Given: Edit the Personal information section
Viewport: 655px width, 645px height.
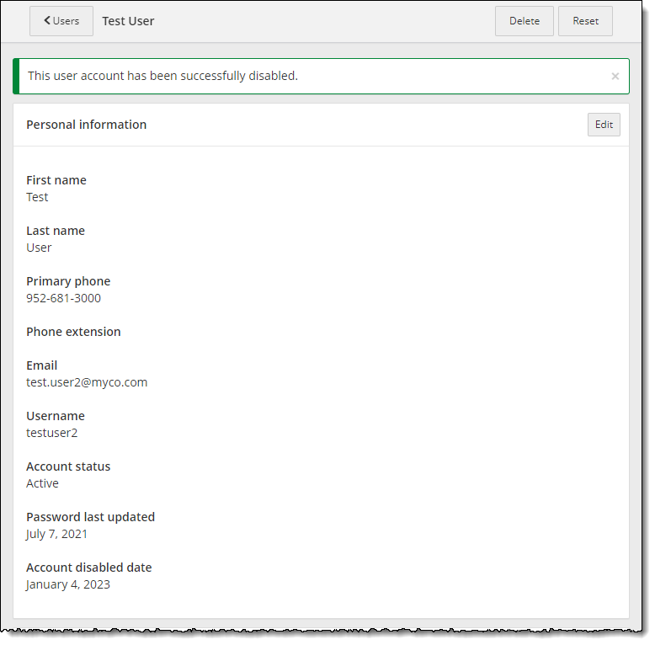Looking at the screenshot, I should 604,125.
